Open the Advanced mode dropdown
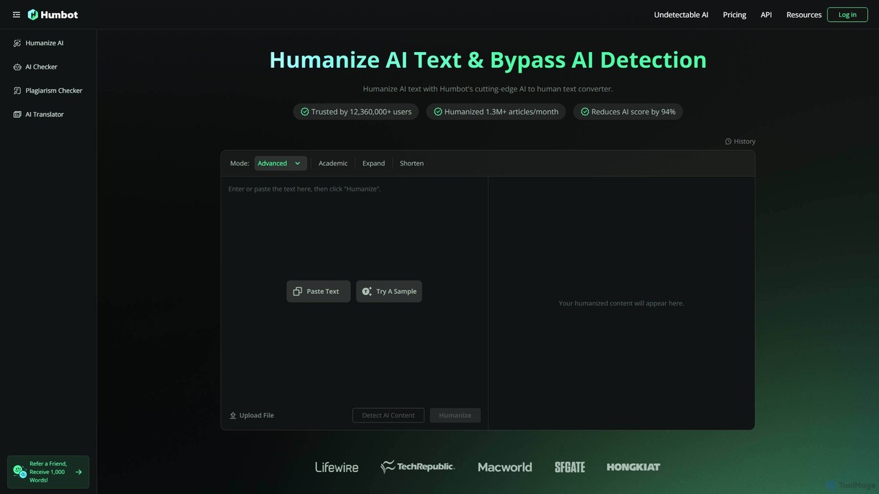 click(280, 163)
